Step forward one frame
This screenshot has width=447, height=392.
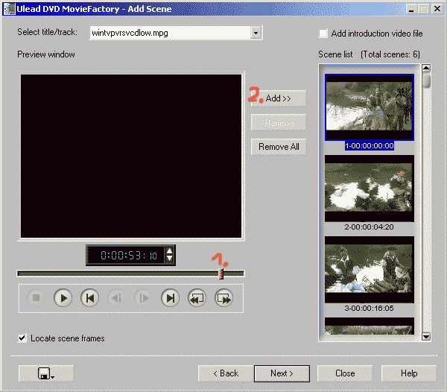[143, 298]
